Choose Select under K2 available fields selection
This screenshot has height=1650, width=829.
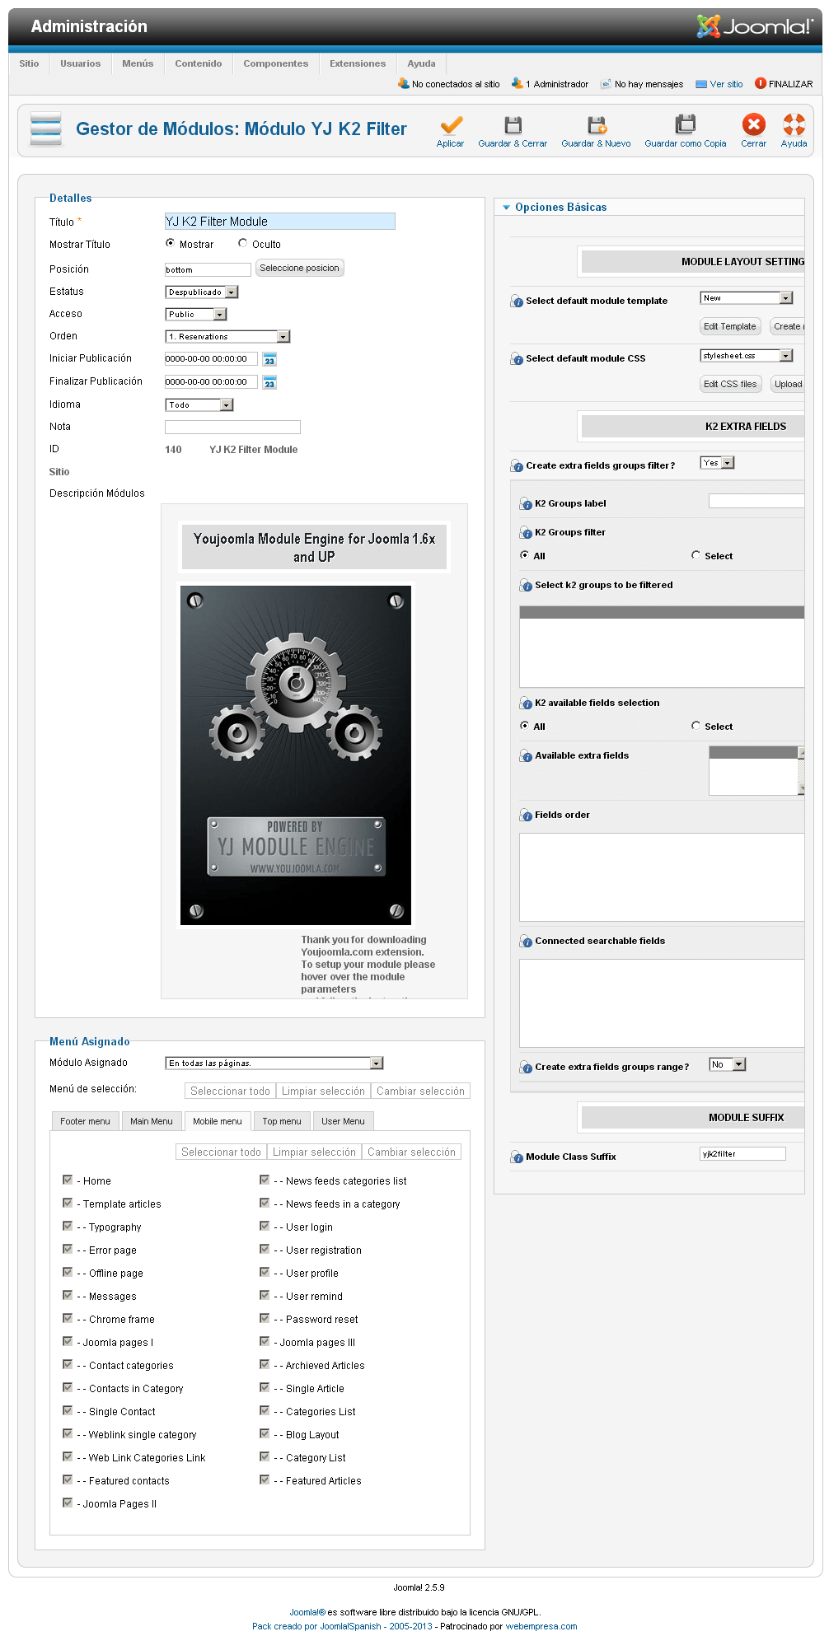pyautogui.click(x=696, y=726)
